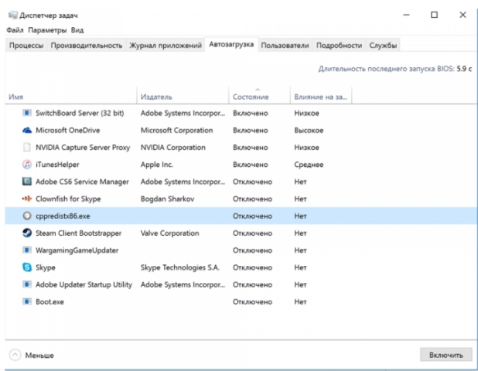Sort by the Влияние на за... column header
The height and width of the screenshot is (371, 478).
click(321, 97)
